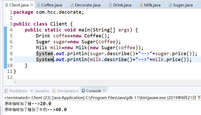Click 'Coffee()' constructor call on line 5
Image resolution: width=201 pixels, height=115 pixels.
point(95,36)
